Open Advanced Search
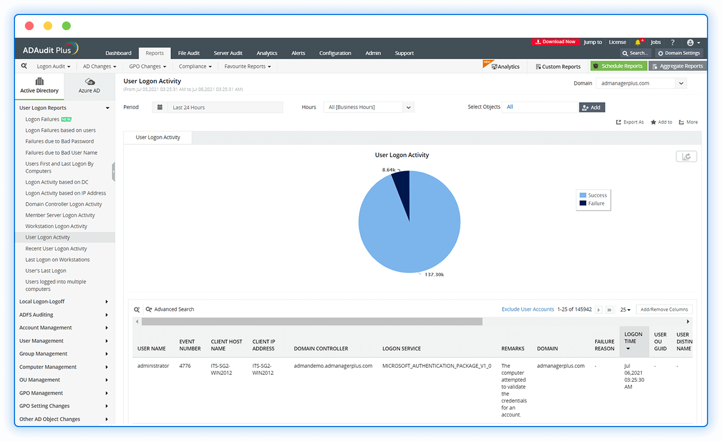 click(x=170, y=309)
